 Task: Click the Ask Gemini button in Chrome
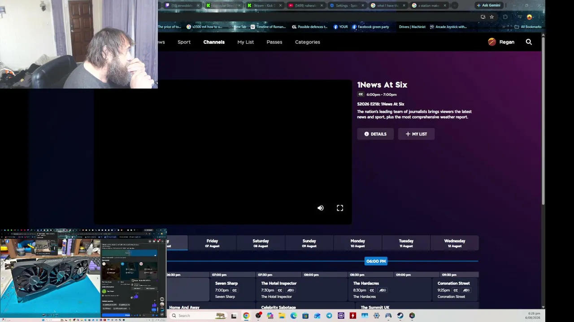click(x=488, y=5)
